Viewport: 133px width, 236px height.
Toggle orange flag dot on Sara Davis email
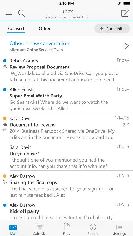coord(5,119)
